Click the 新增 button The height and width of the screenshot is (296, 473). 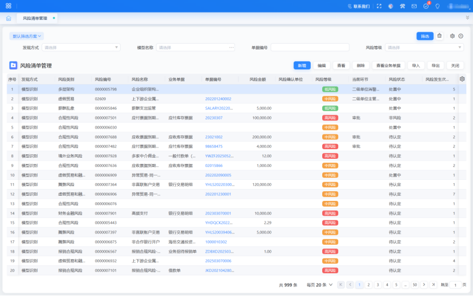pos(302,65)
